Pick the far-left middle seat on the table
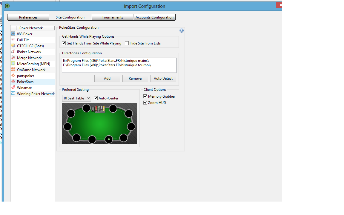The height and width of the screenshot is (215, 344). coord(67,127)
